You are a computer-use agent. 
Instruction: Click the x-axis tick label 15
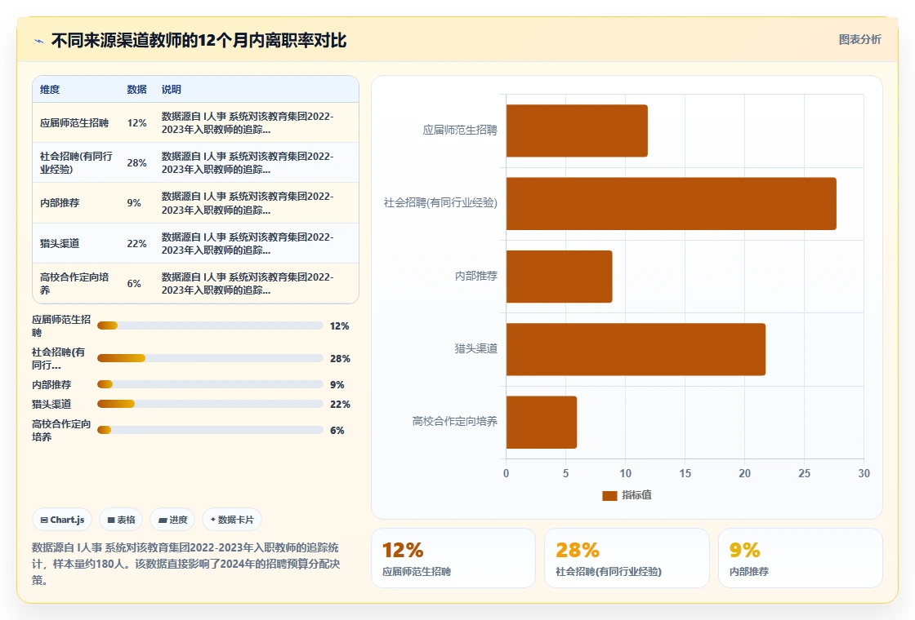(x=685, y=473)
